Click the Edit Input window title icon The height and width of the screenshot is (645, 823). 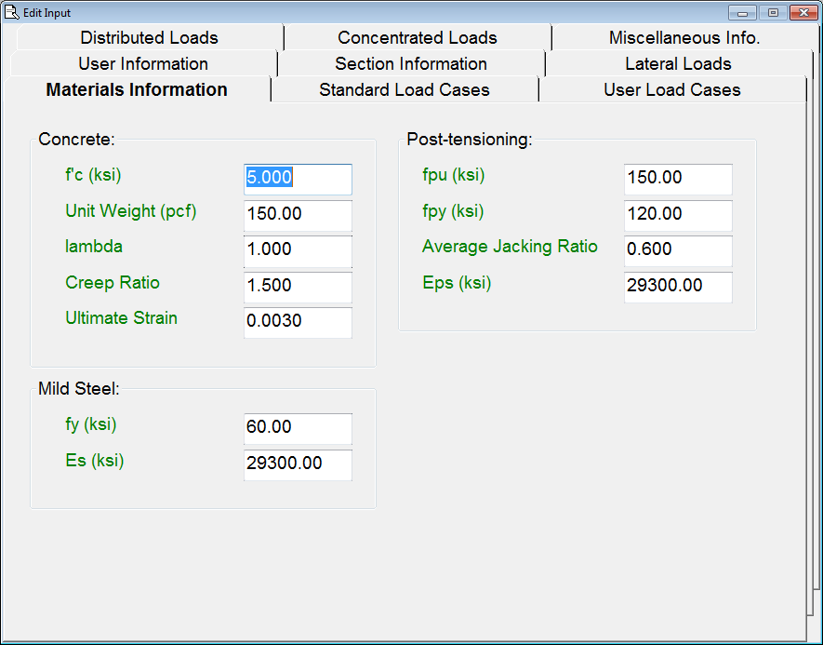click(x=12, y=12)
